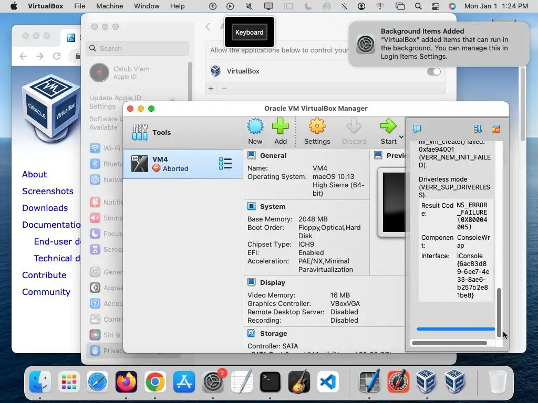Open the File menu

coord(80,6)
